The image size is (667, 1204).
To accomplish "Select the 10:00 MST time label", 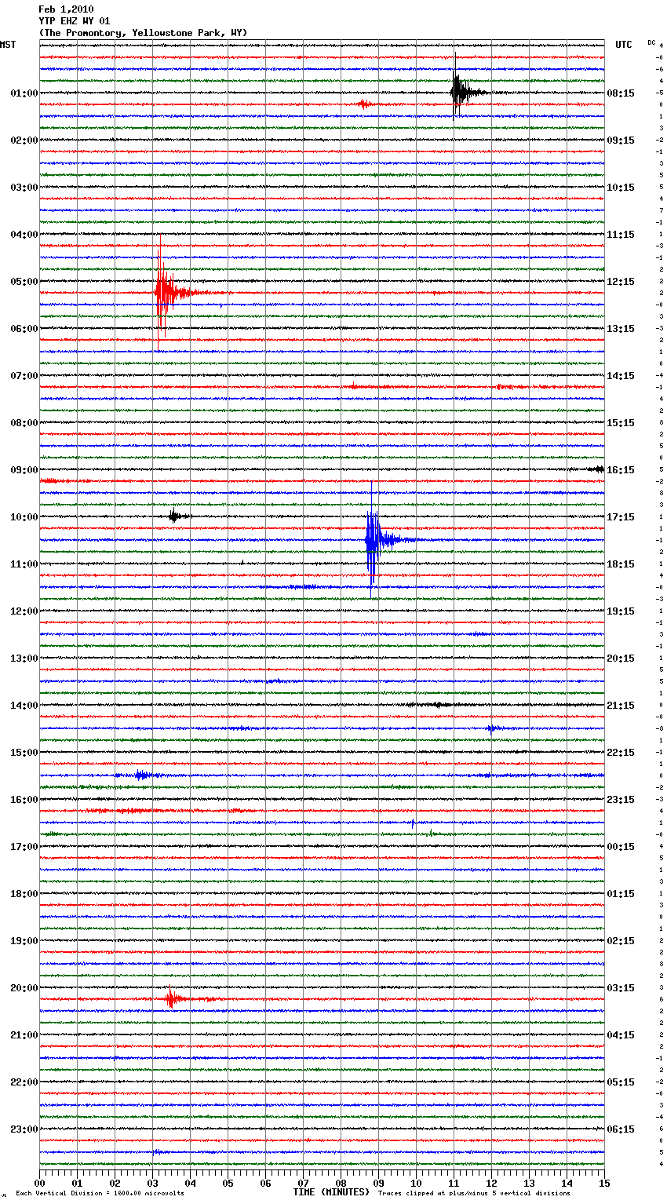I will (24, 517).
